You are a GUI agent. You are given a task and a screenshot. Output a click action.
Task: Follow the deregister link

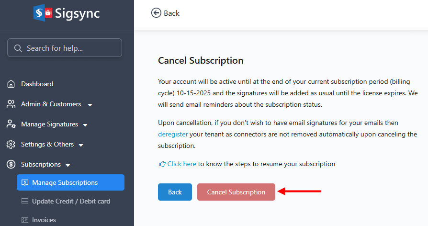click(173, 135)
